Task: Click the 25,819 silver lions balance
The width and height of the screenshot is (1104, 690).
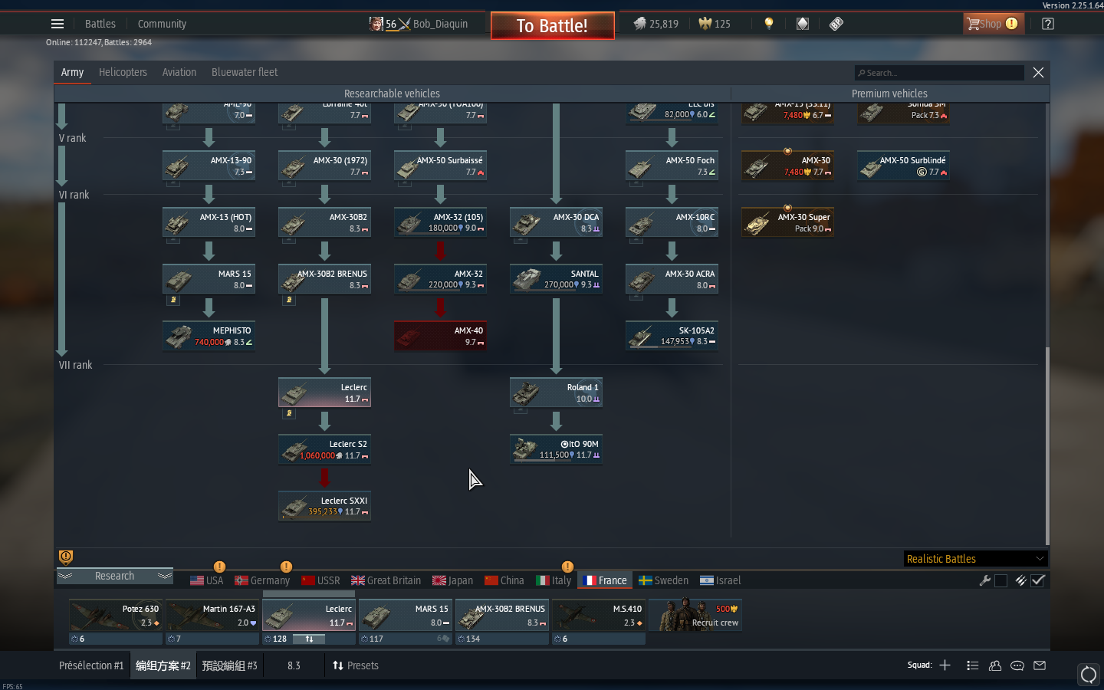Action: tap(656, 24)
